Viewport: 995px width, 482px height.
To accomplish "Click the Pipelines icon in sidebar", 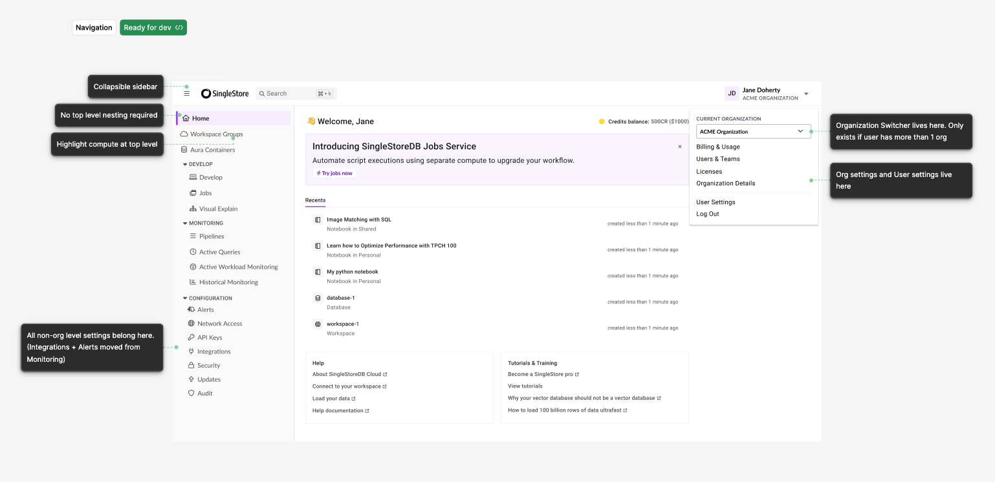I will click(193, 236).
